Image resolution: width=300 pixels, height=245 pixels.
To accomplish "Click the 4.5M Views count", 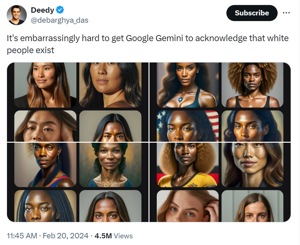I will (114, 236).
